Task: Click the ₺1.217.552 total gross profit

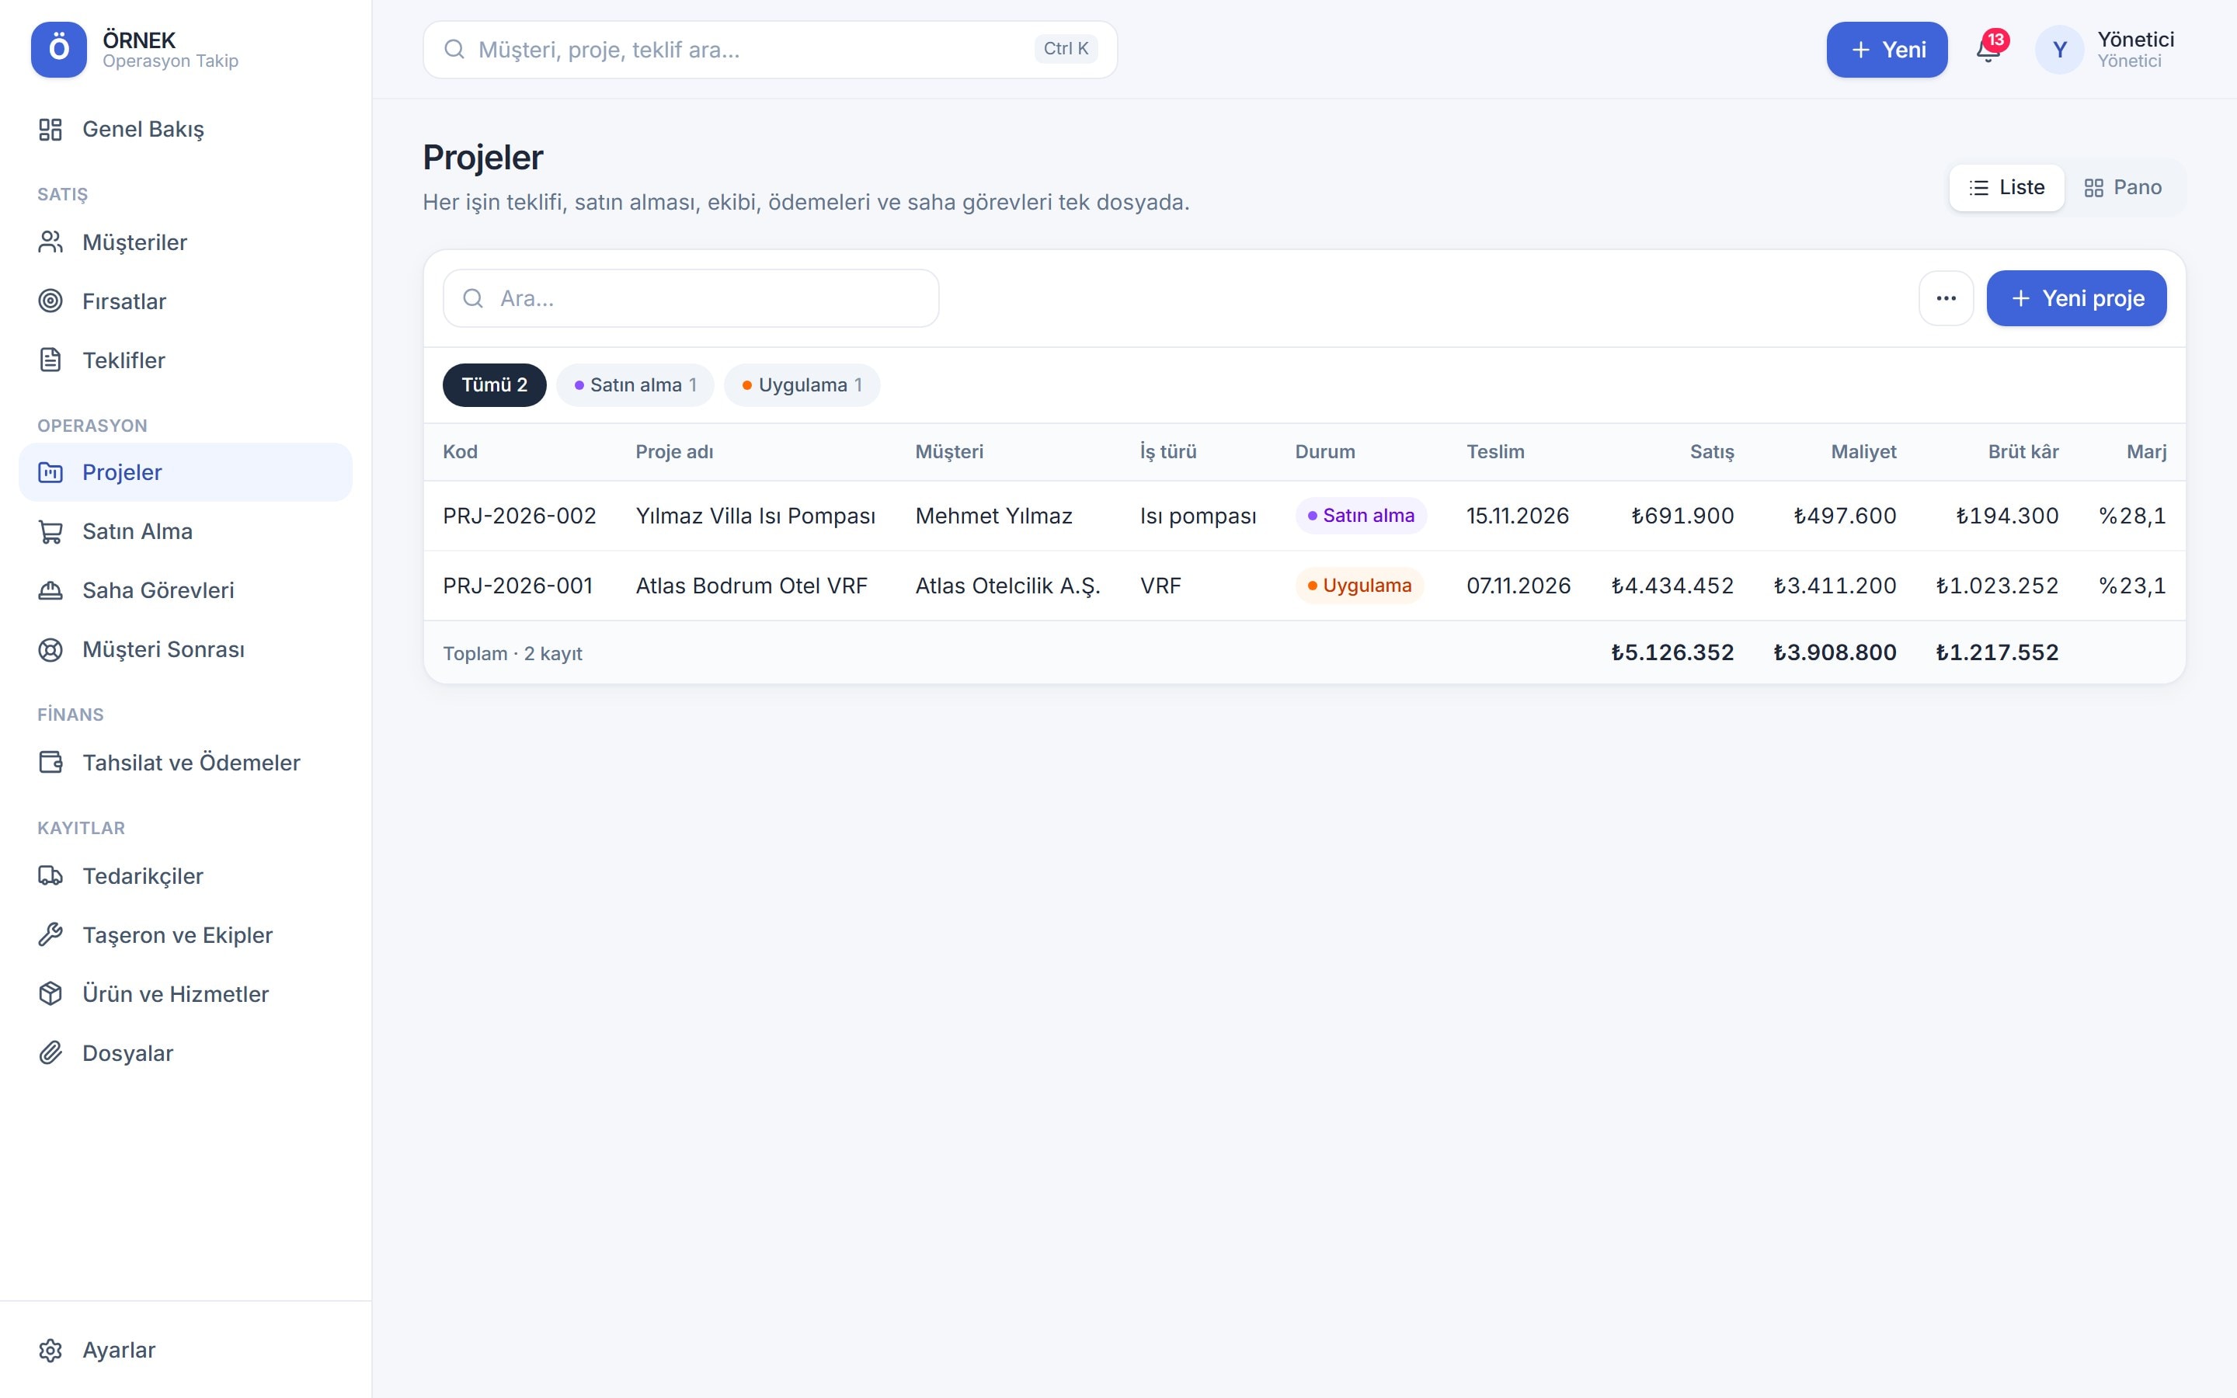Action: pyautogui.click(x=1997, y=652)
